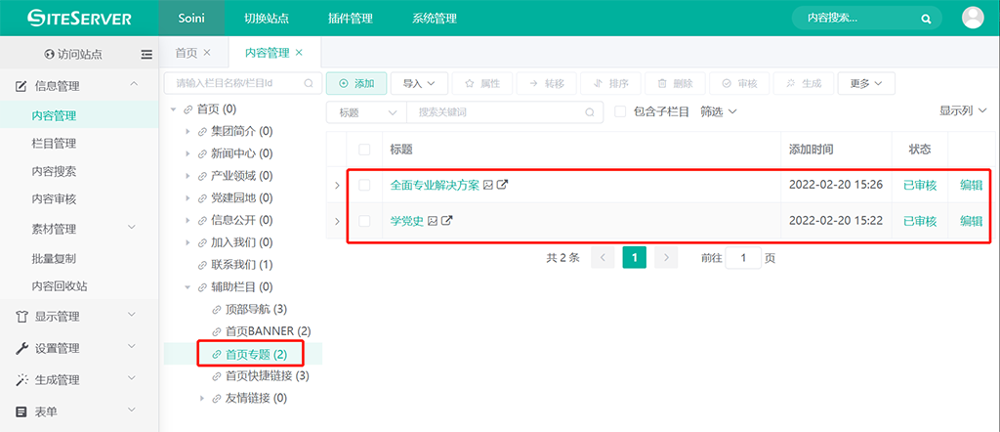Click the user avatar icon

point(973,18)
